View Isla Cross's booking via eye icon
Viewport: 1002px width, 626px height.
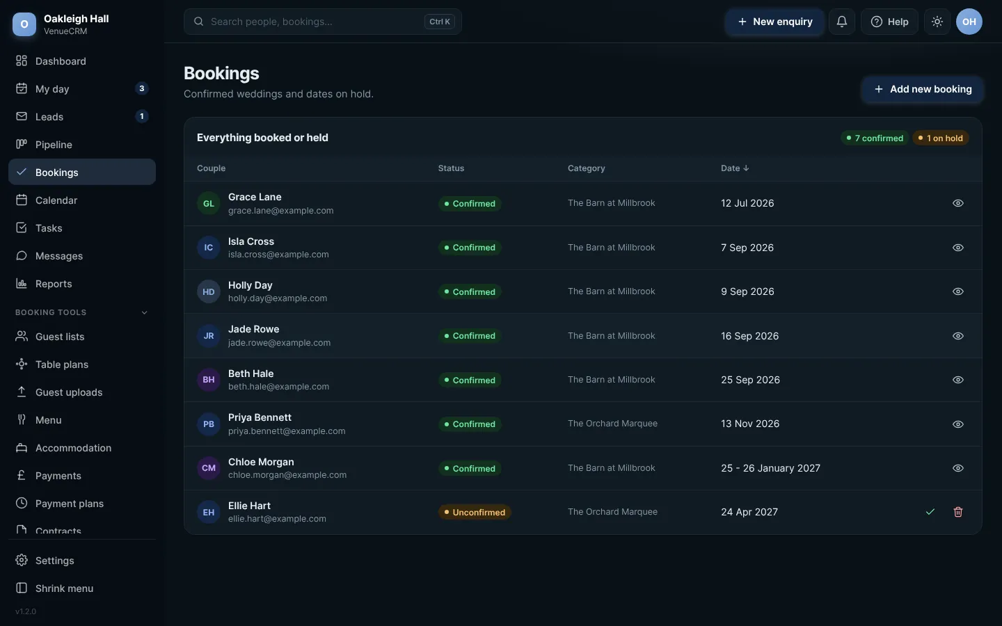(958, 248)
